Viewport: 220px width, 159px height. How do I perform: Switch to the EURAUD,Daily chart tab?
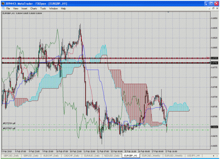tap(92, 155)
